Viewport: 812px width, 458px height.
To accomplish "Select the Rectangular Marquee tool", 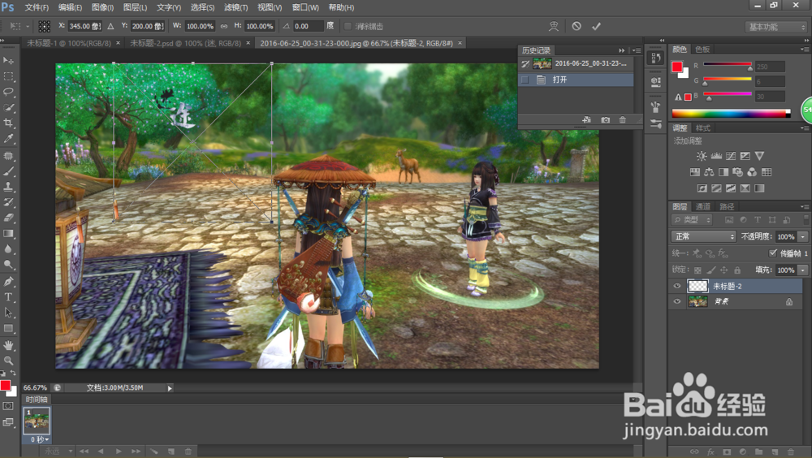I will pos(8,76).
